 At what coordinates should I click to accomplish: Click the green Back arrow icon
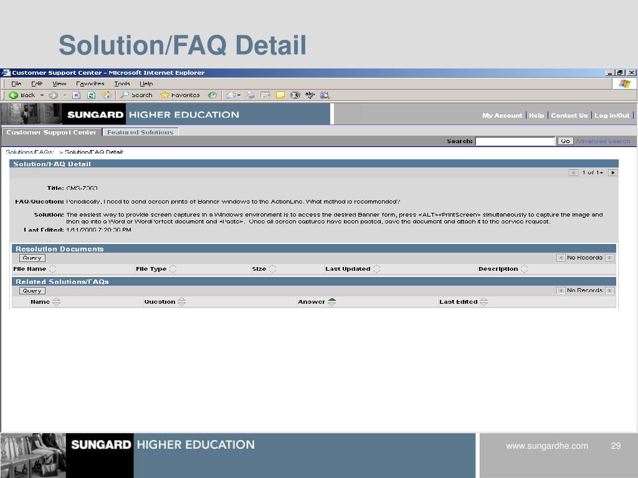click(x=14, y=95)
